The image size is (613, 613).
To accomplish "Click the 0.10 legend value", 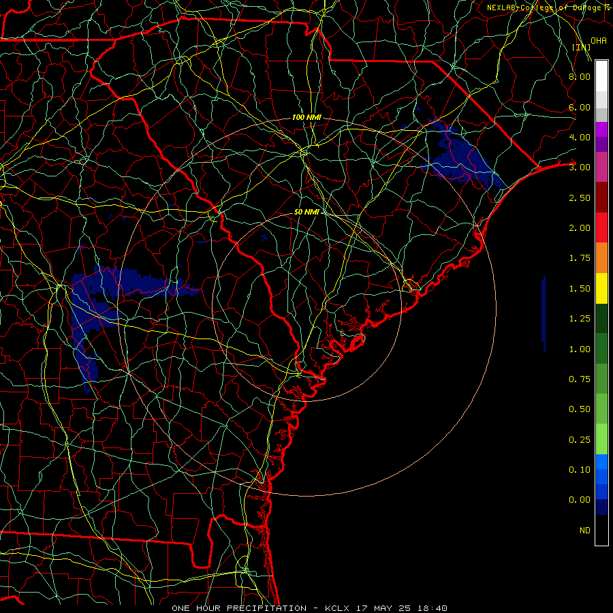I will [x=579, y=470].
